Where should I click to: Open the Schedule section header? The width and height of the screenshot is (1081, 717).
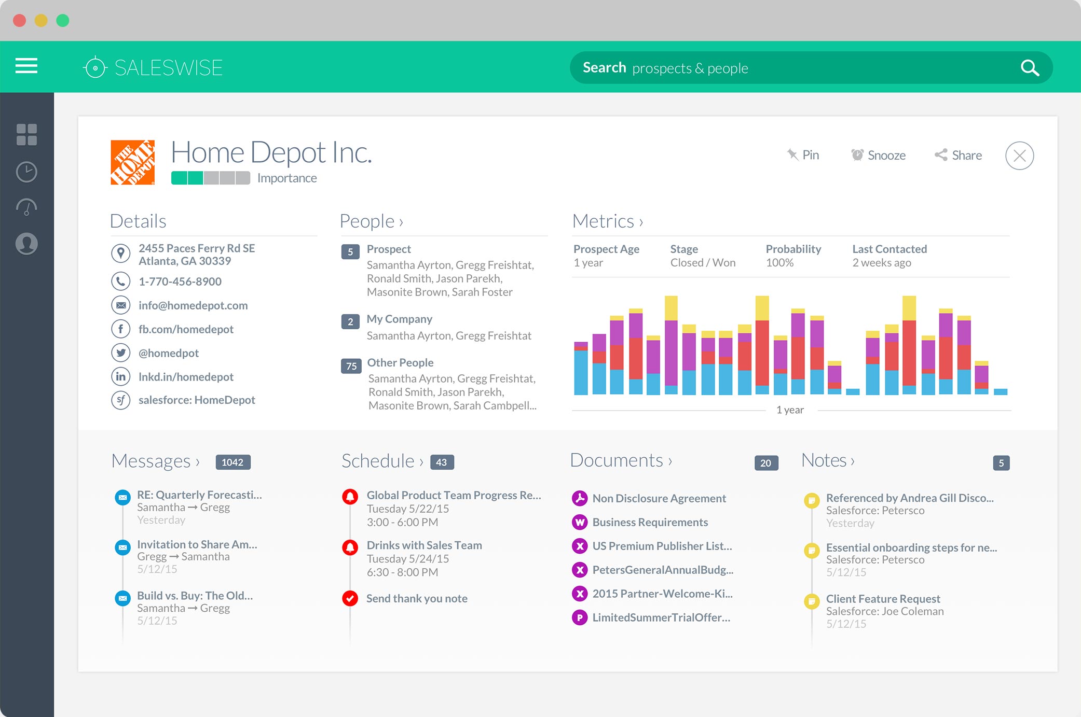pyautogui.click(x=382, y=461)
